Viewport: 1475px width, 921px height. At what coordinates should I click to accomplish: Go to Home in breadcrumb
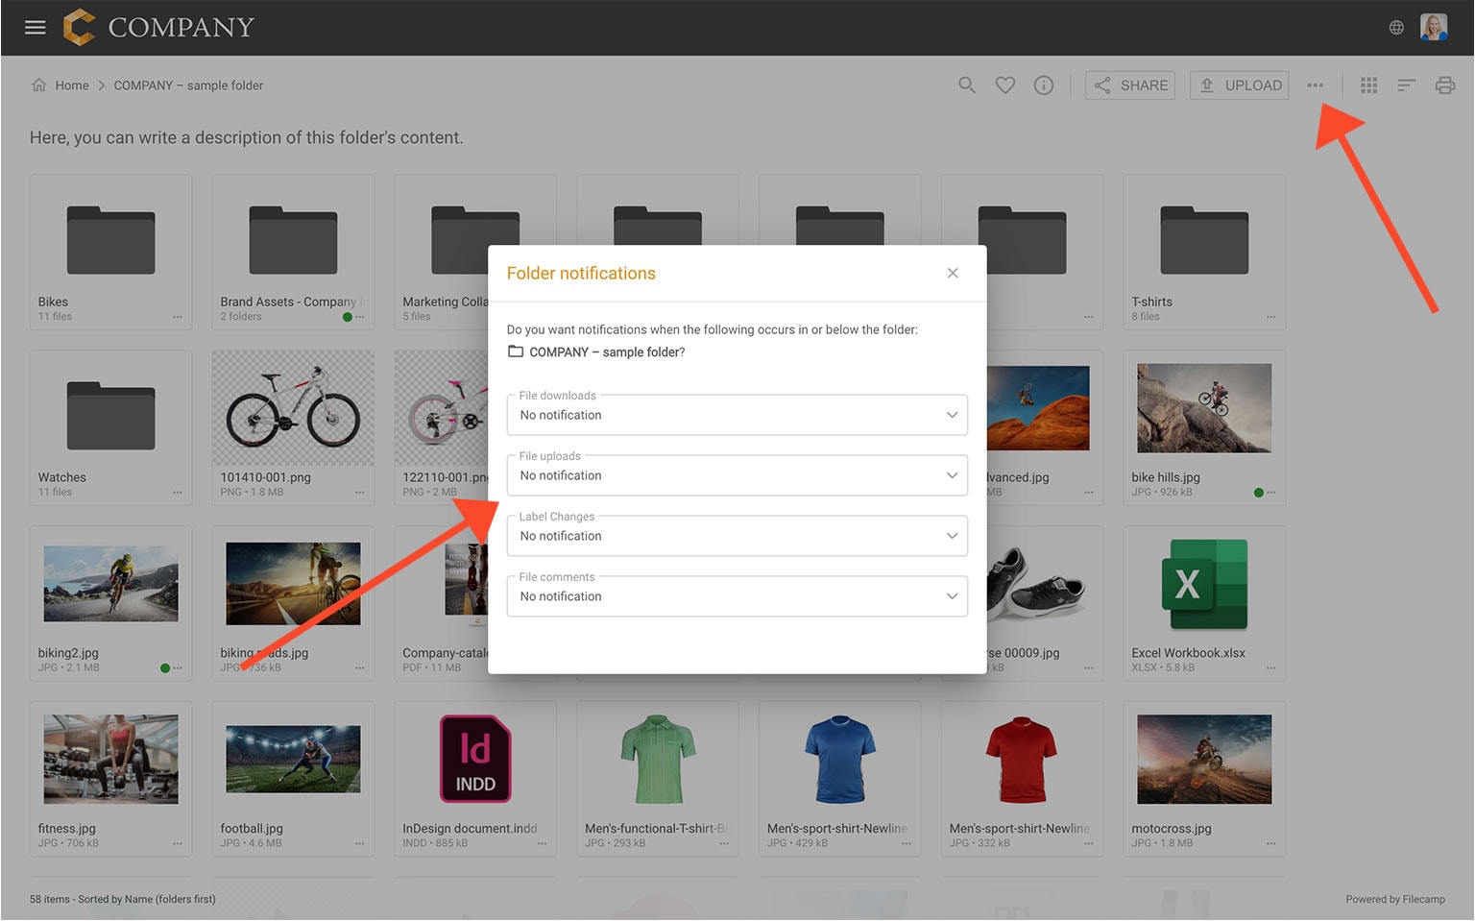click(71, 85)
